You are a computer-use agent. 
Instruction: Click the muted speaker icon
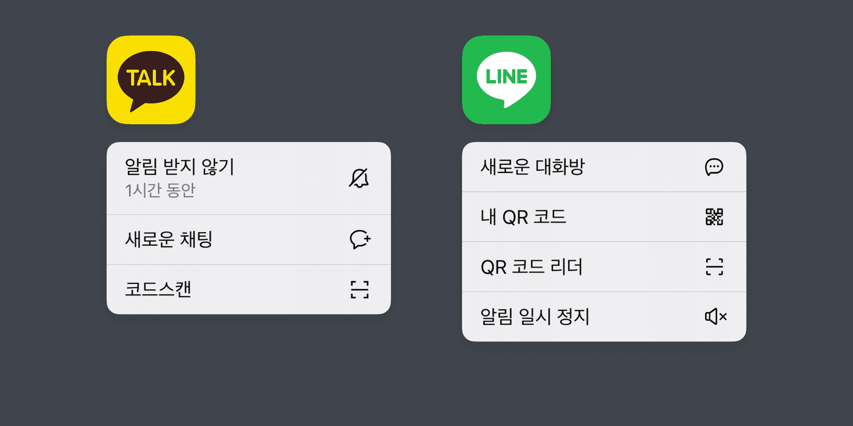(716, 316)
